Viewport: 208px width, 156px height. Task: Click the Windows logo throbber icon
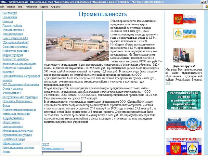point(206,6)
